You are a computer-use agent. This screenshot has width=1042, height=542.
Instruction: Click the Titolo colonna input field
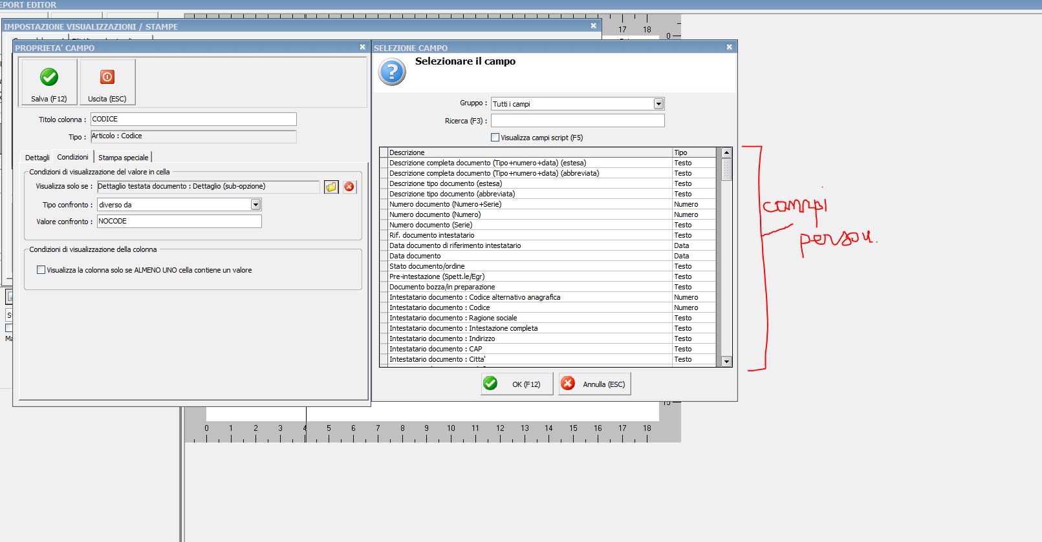pos(193,120)
